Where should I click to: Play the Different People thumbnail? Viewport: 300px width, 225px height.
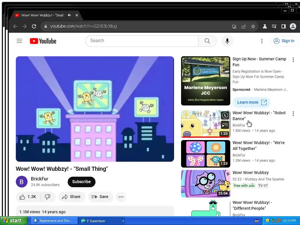tap(205, 208)
